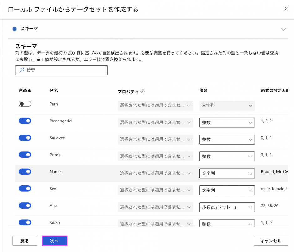The image size is (294, 252).
Task: Collapse the スキーマ section chevron
Action: (283, 29)
